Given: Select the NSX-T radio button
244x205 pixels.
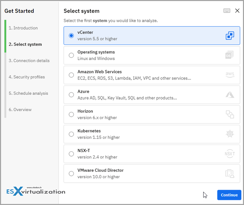Looking at the screenshot, I should pos(71,154).
